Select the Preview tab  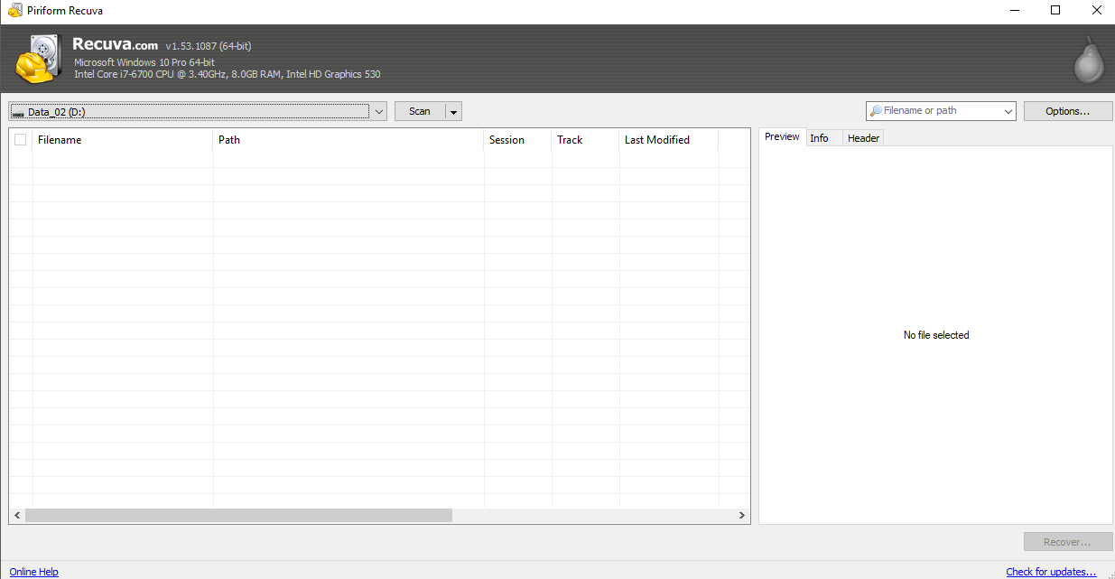pos(782,137)
